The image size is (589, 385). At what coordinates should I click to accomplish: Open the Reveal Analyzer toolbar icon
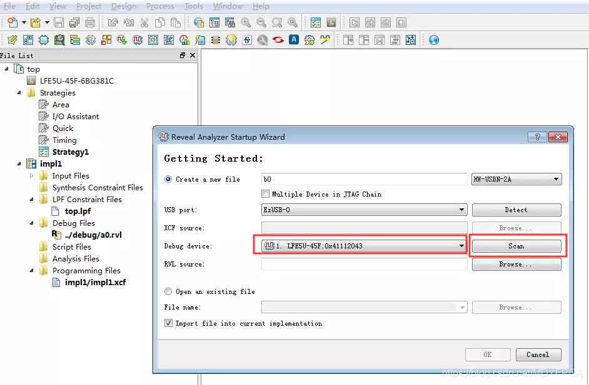click(x=138, y=40)
